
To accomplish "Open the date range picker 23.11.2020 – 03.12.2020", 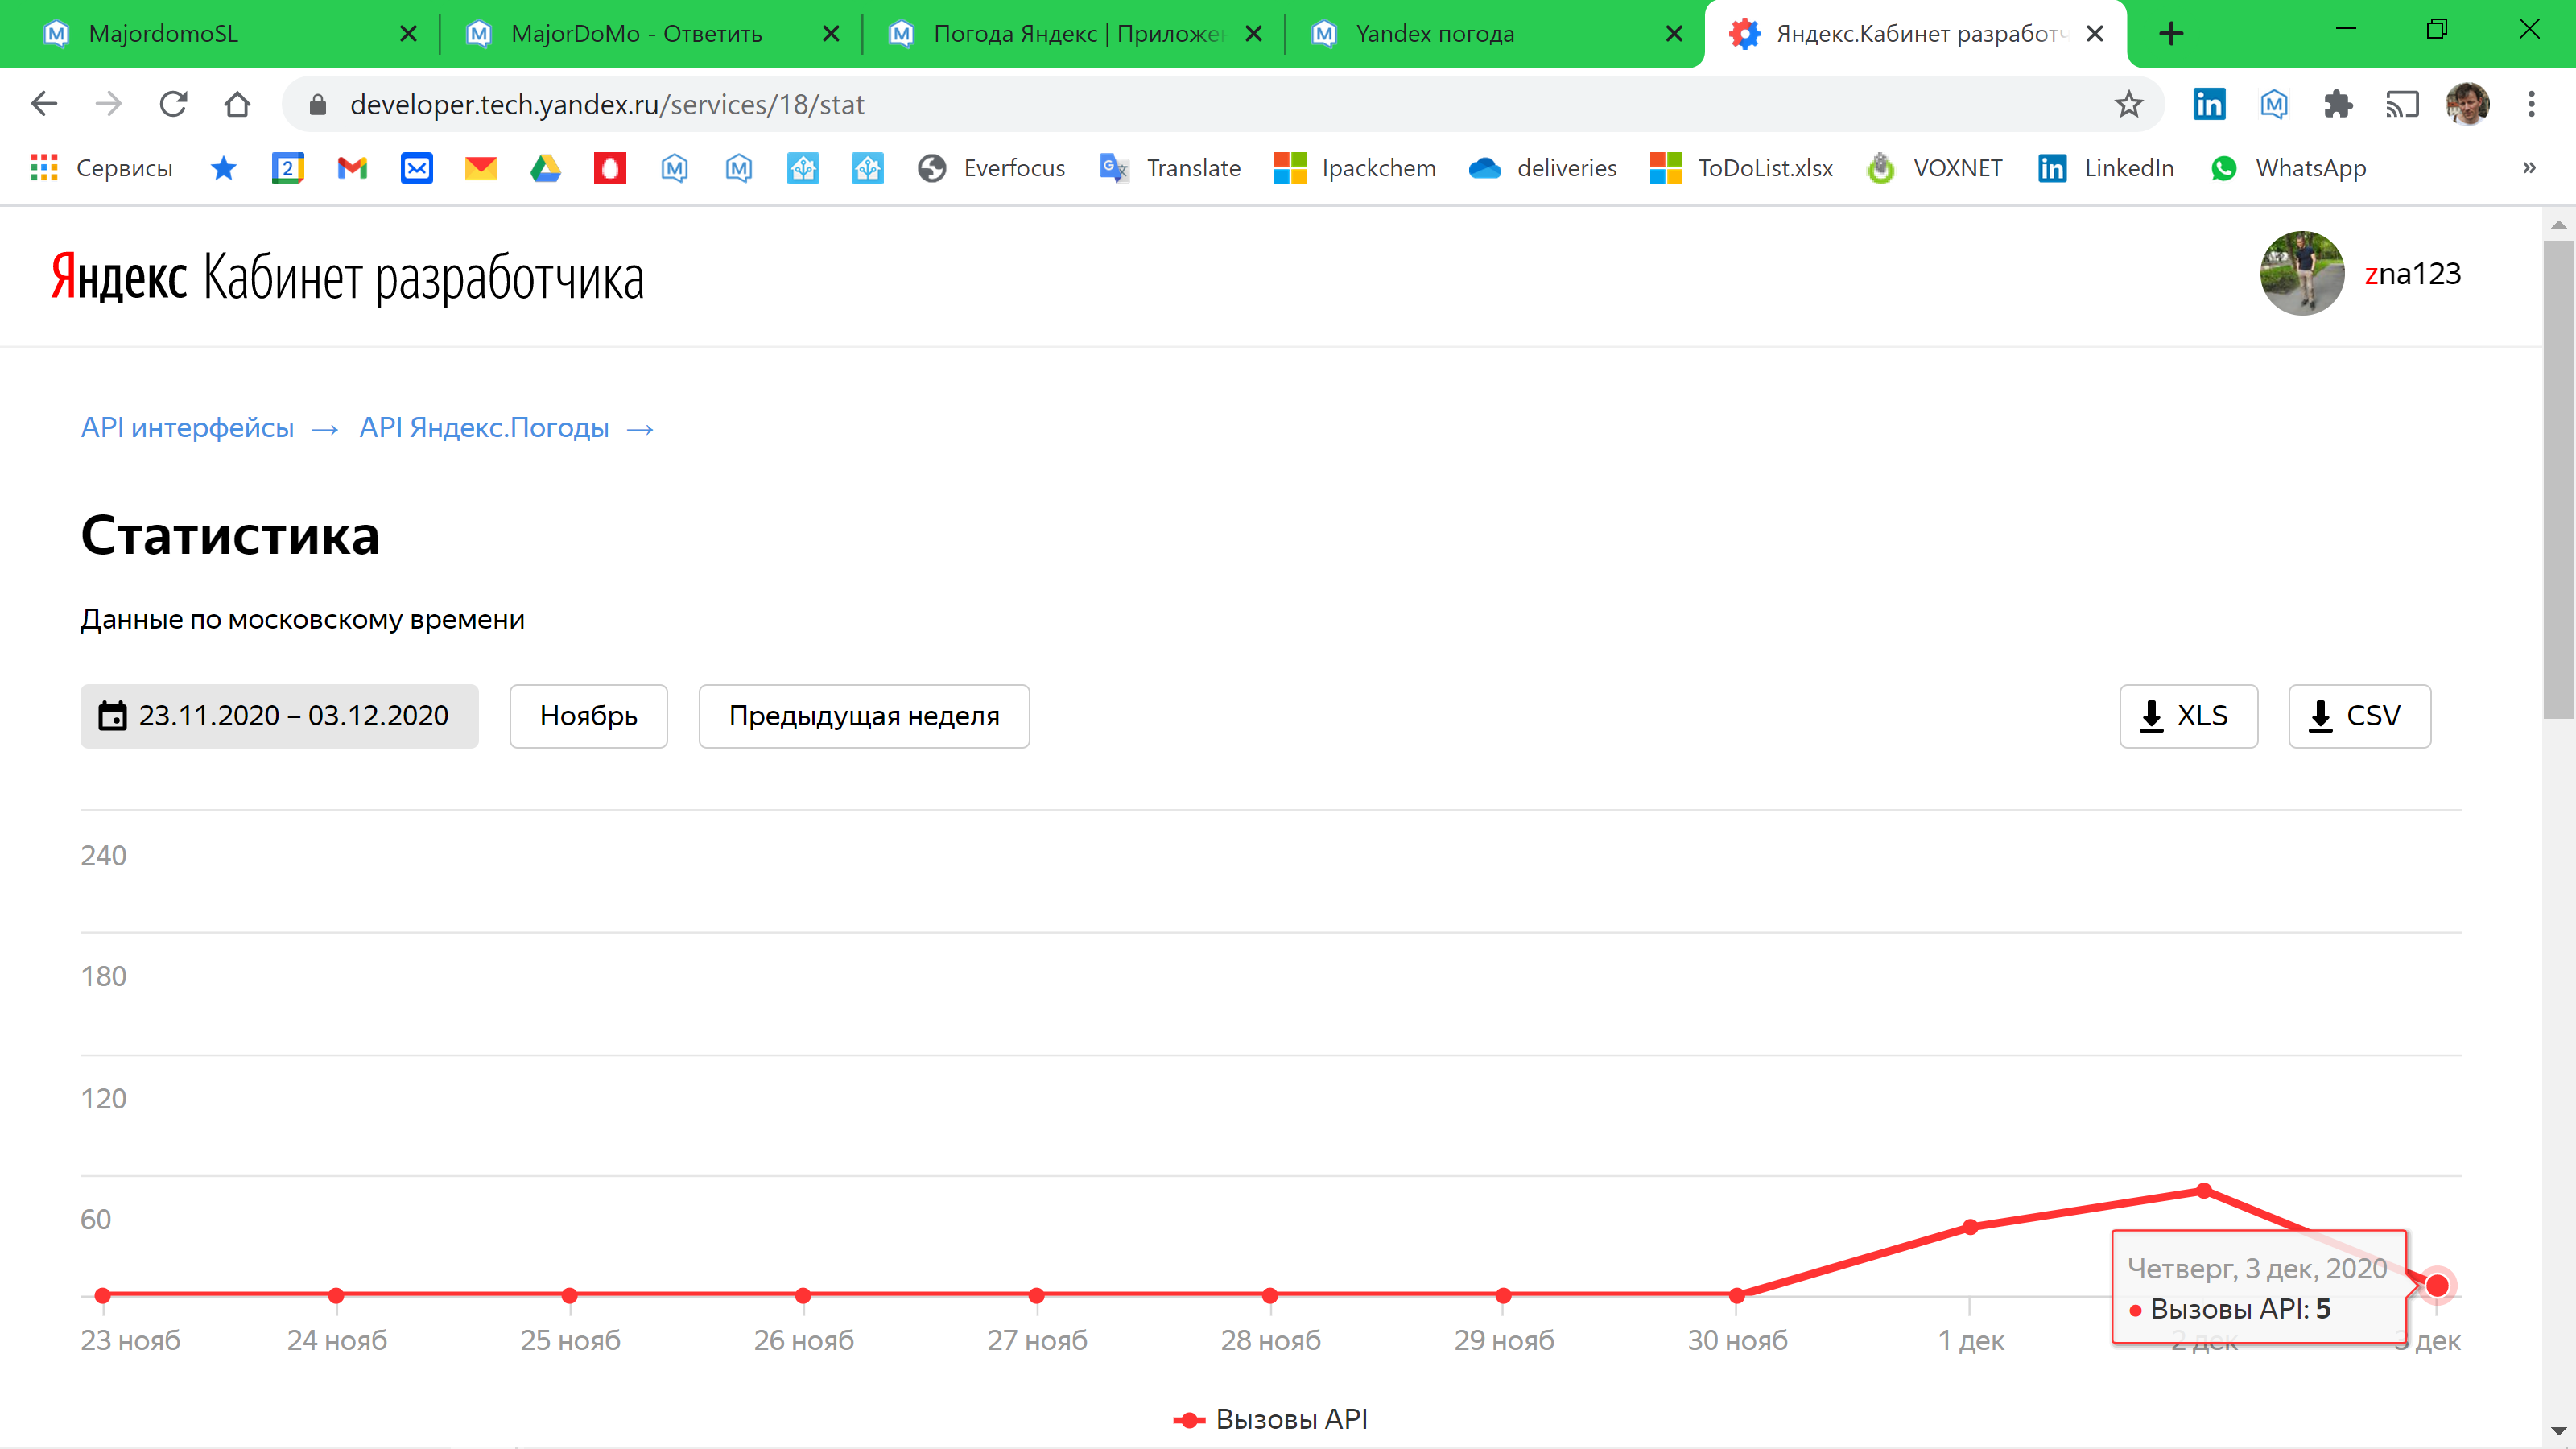I will coord(279,716).
